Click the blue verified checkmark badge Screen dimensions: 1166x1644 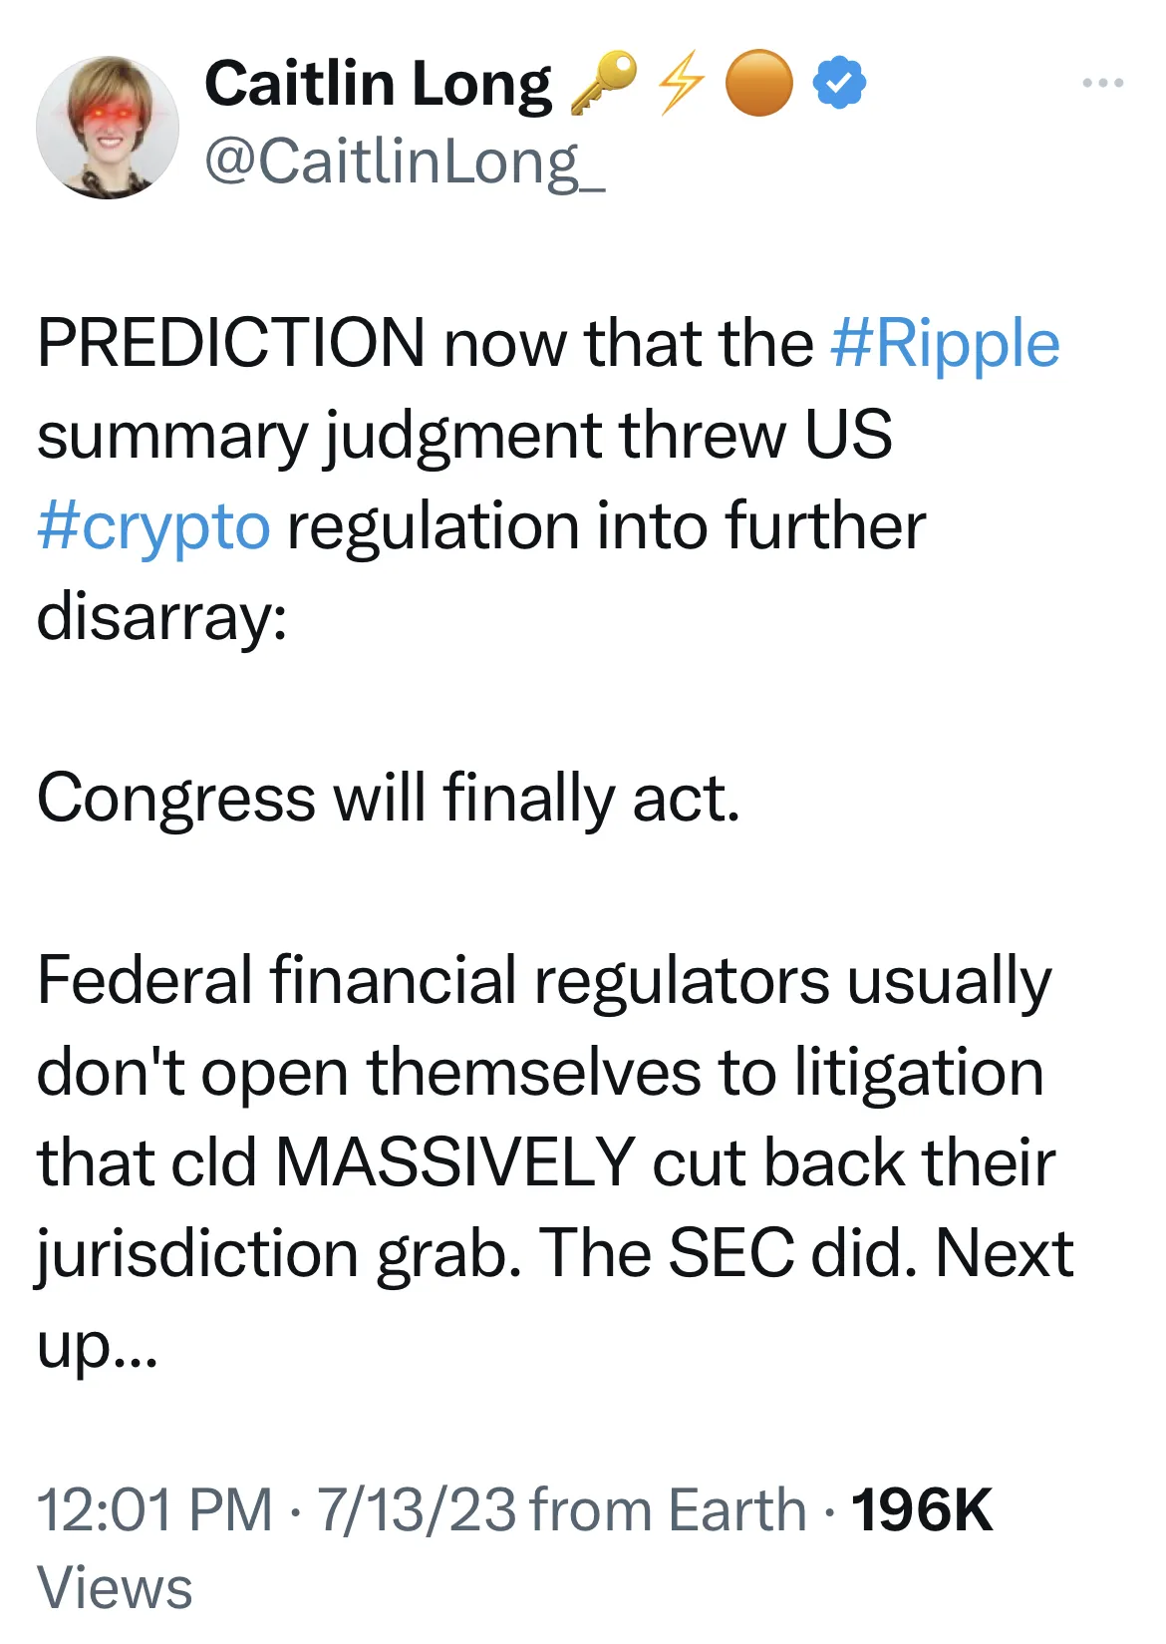tap(838, 85)
